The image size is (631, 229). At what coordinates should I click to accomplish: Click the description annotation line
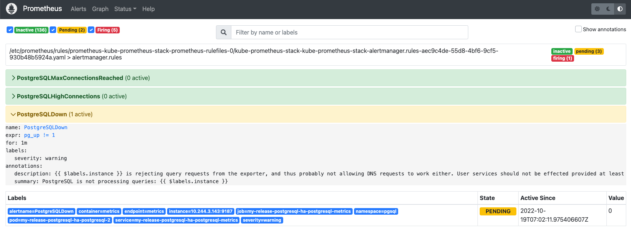point(319,174)
